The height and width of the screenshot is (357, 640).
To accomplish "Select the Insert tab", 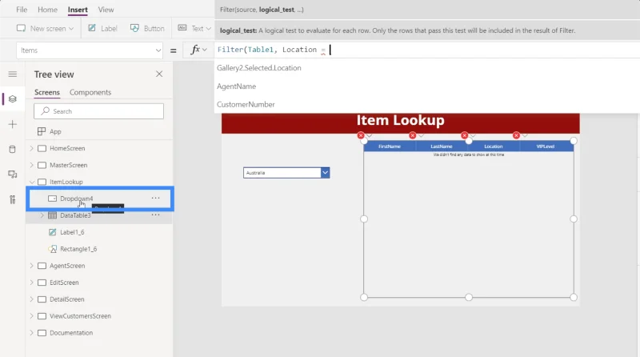I will (78, 10).
